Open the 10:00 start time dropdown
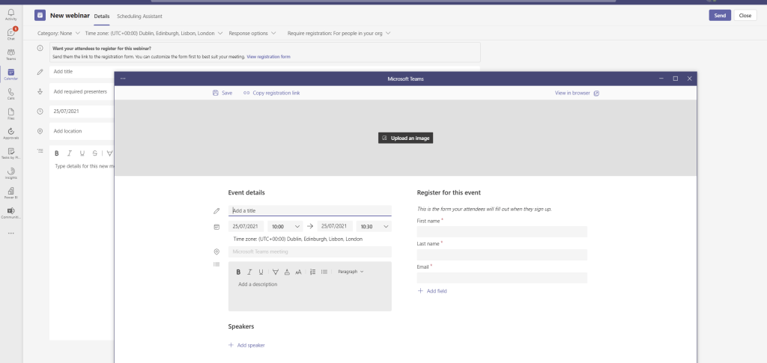 (x=285, y=226)
